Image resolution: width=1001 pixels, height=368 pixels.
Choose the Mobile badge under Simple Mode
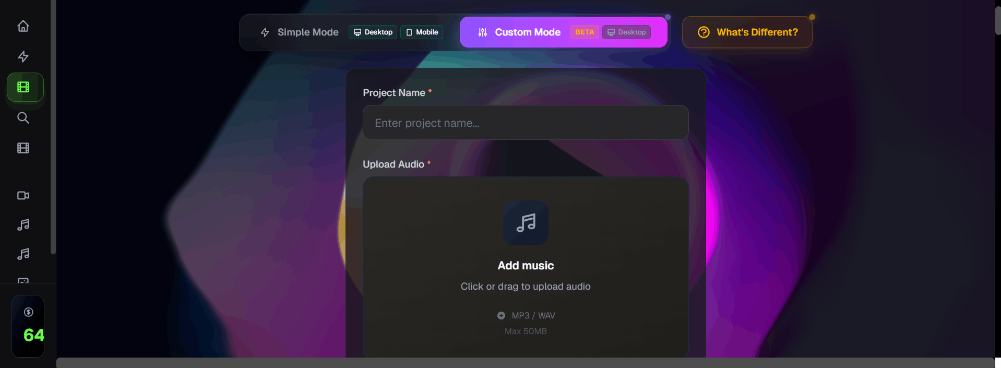(422, 32)
